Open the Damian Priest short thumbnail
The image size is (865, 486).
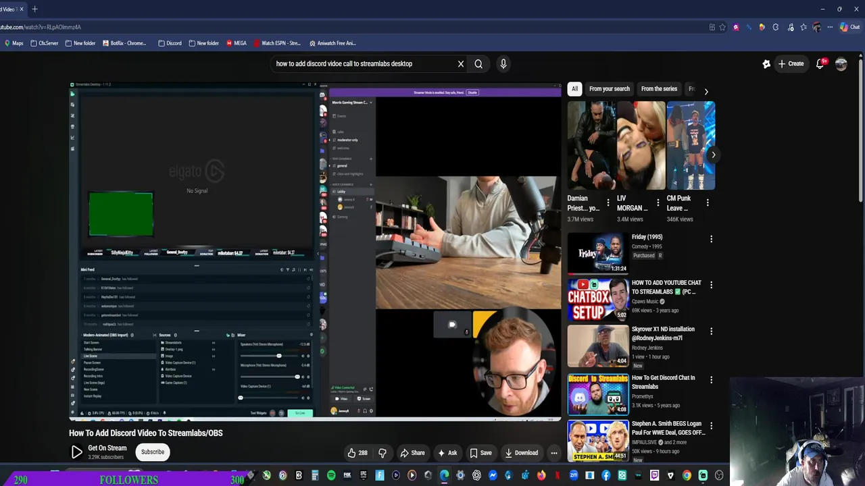click(x=591, y=146)
